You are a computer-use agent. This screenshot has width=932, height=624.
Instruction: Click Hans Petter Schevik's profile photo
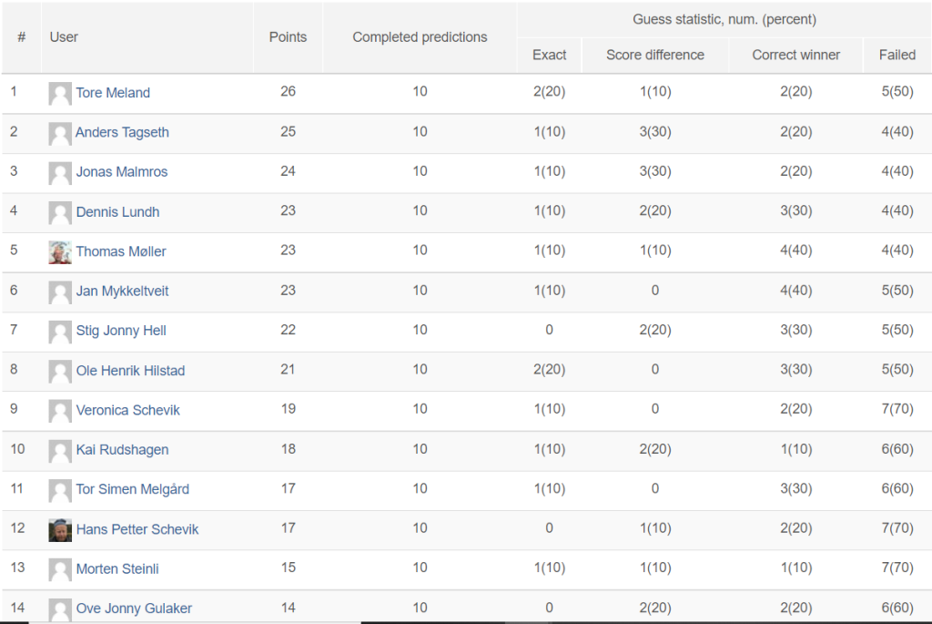(60, 529)
